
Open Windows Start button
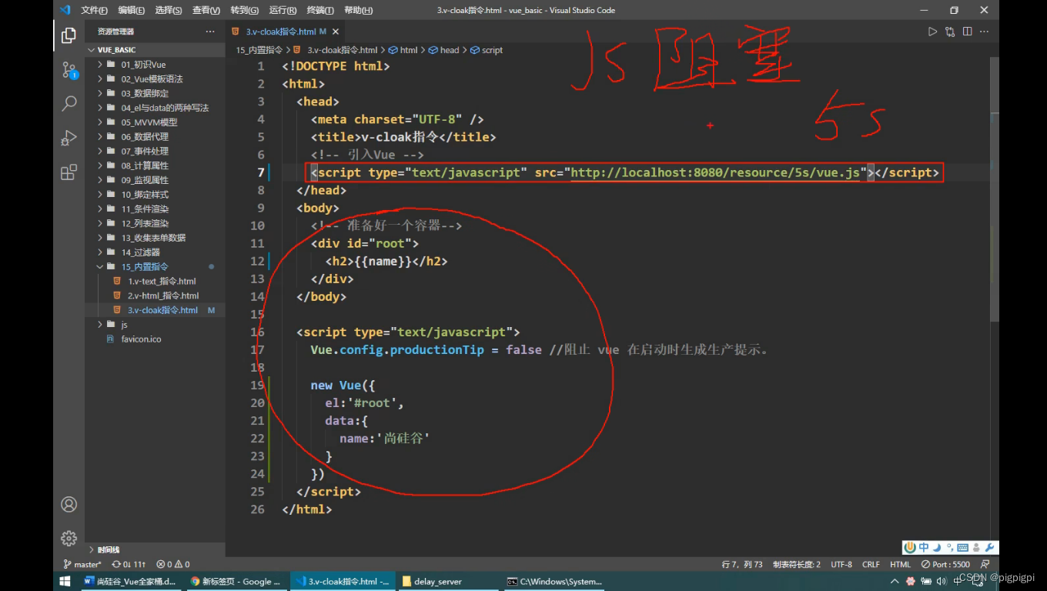coord(65,581)
